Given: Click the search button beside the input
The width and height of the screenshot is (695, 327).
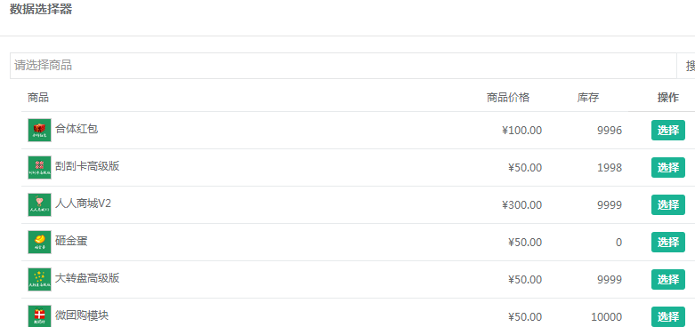Looking at the screenshot, I should [686, 66].
